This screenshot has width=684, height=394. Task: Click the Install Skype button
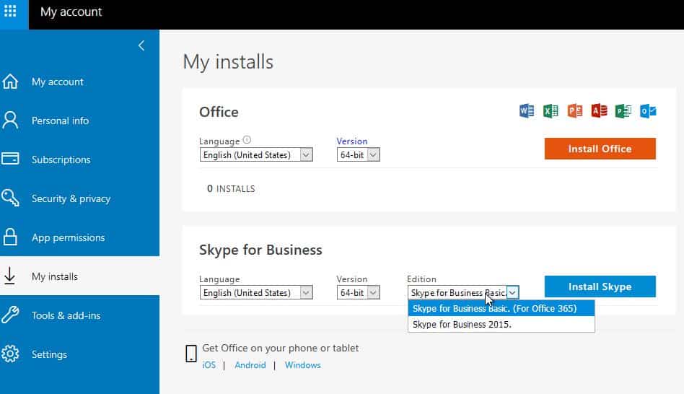[600, 286]
